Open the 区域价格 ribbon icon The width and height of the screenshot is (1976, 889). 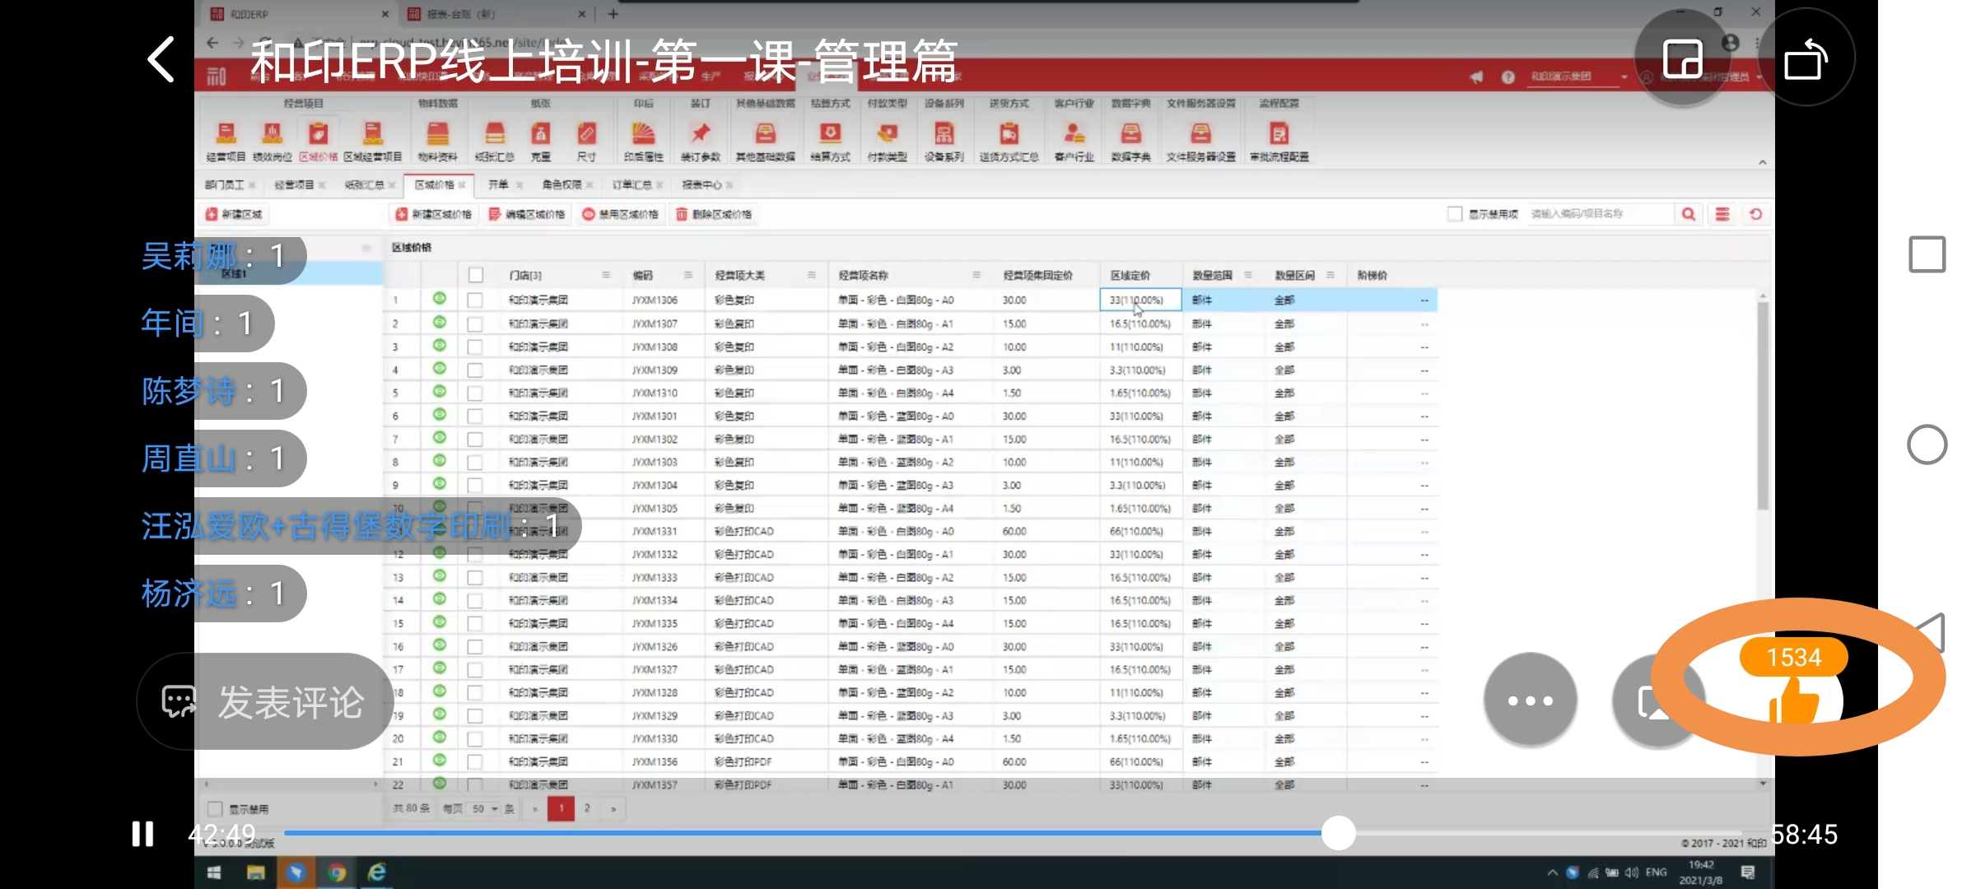tap(319, 141)
